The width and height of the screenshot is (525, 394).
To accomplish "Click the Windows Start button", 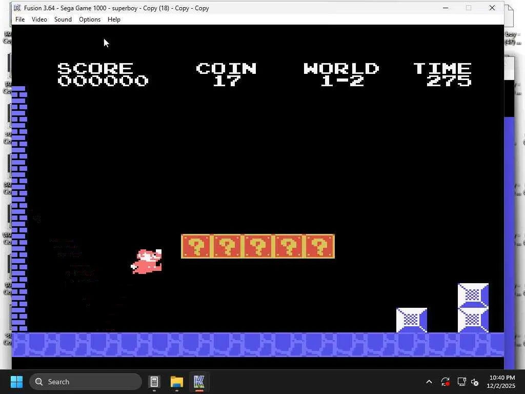I will coord(16,382).
